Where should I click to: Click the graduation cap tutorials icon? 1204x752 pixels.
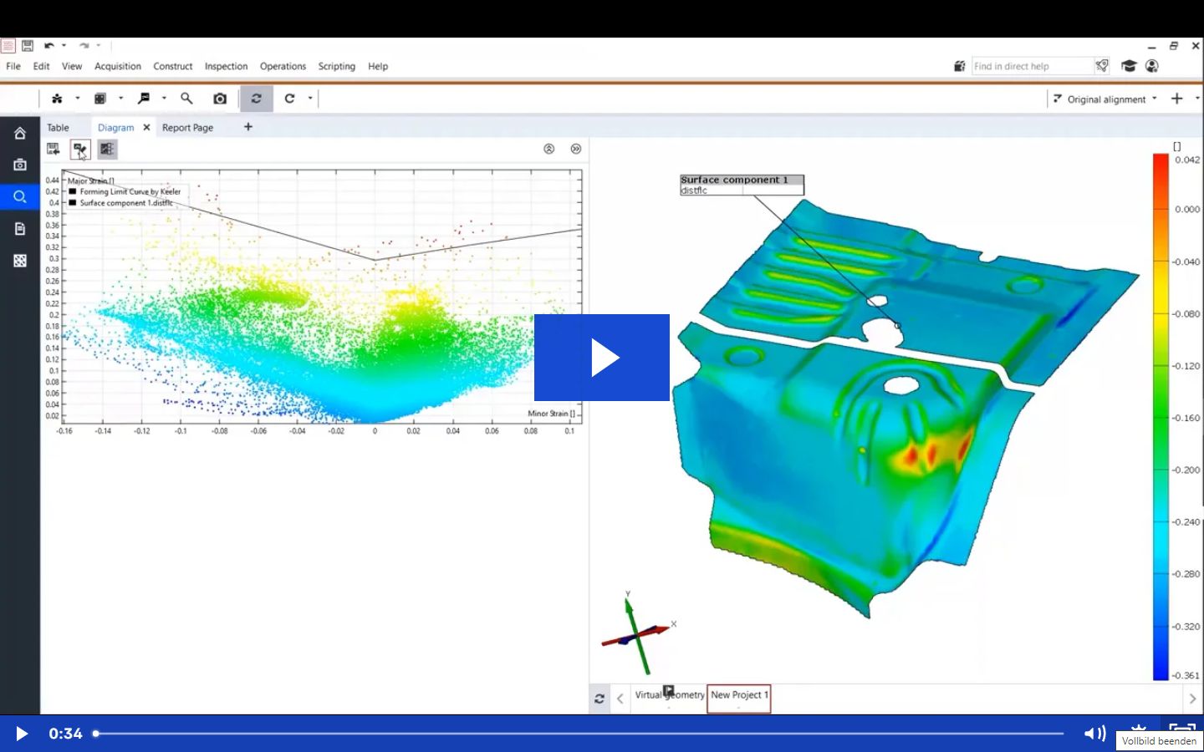coord(1129,66)
